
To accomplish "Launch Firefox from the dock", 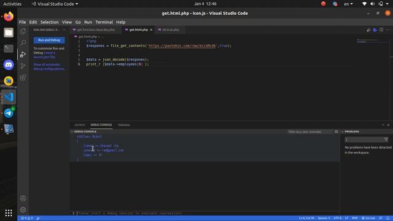I will pyautogui.click(x=9, y=17).
